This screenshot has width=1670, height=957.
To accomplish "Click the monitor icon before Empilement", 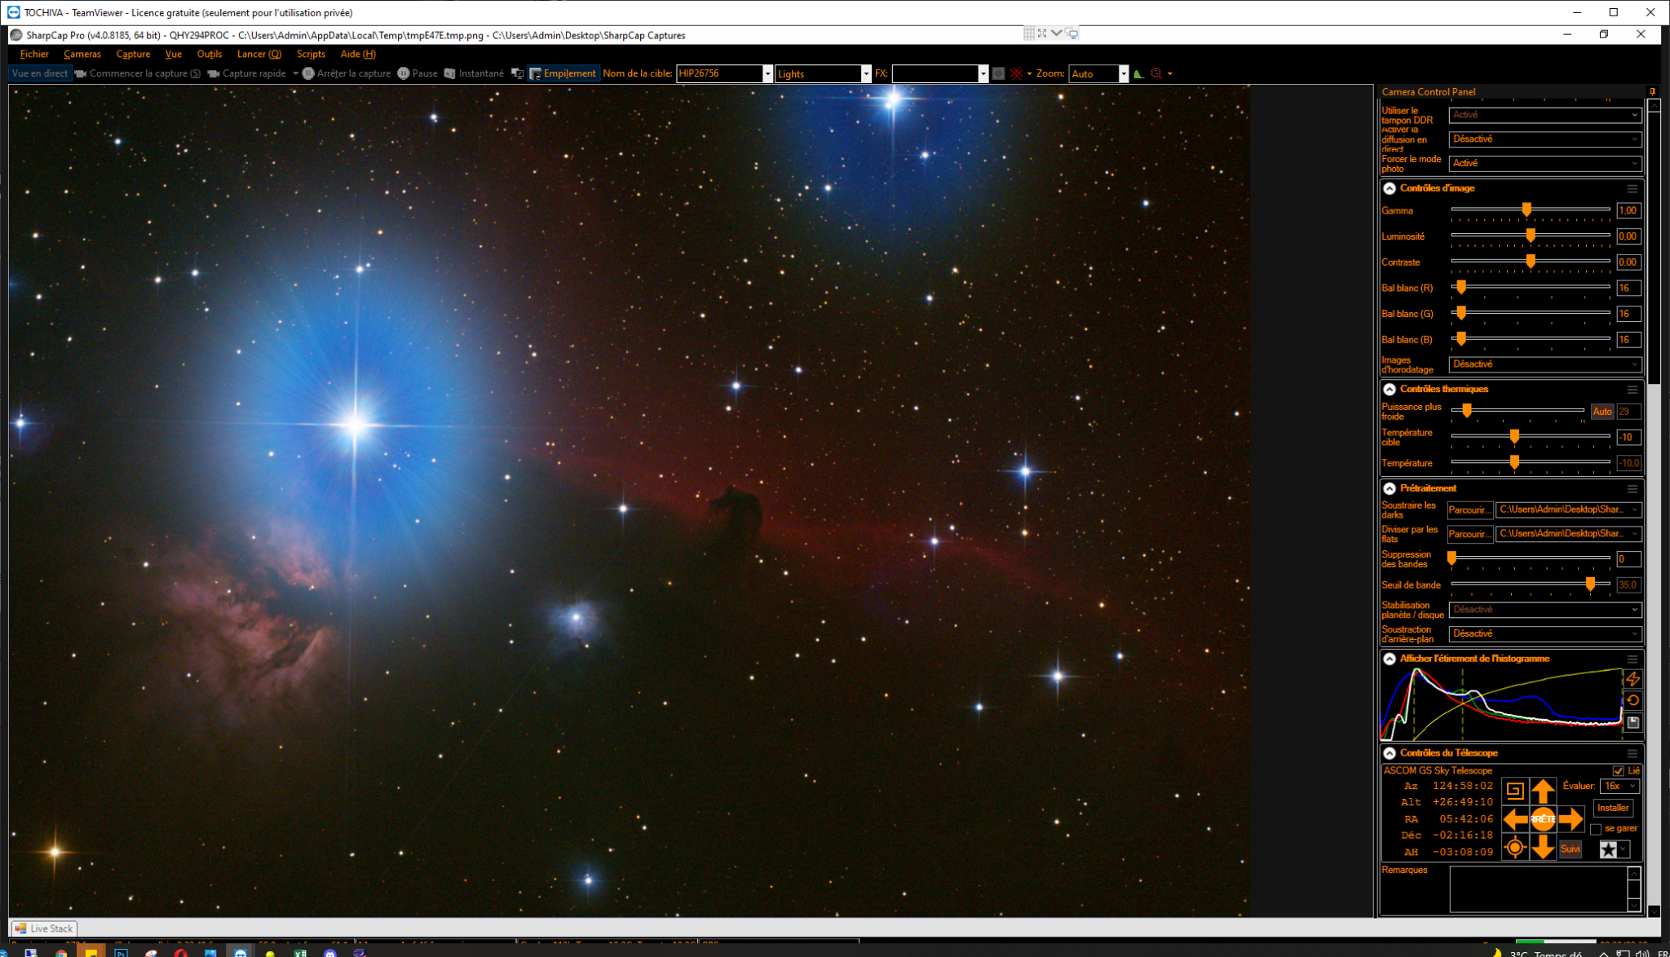I will [x=517, y=73].
